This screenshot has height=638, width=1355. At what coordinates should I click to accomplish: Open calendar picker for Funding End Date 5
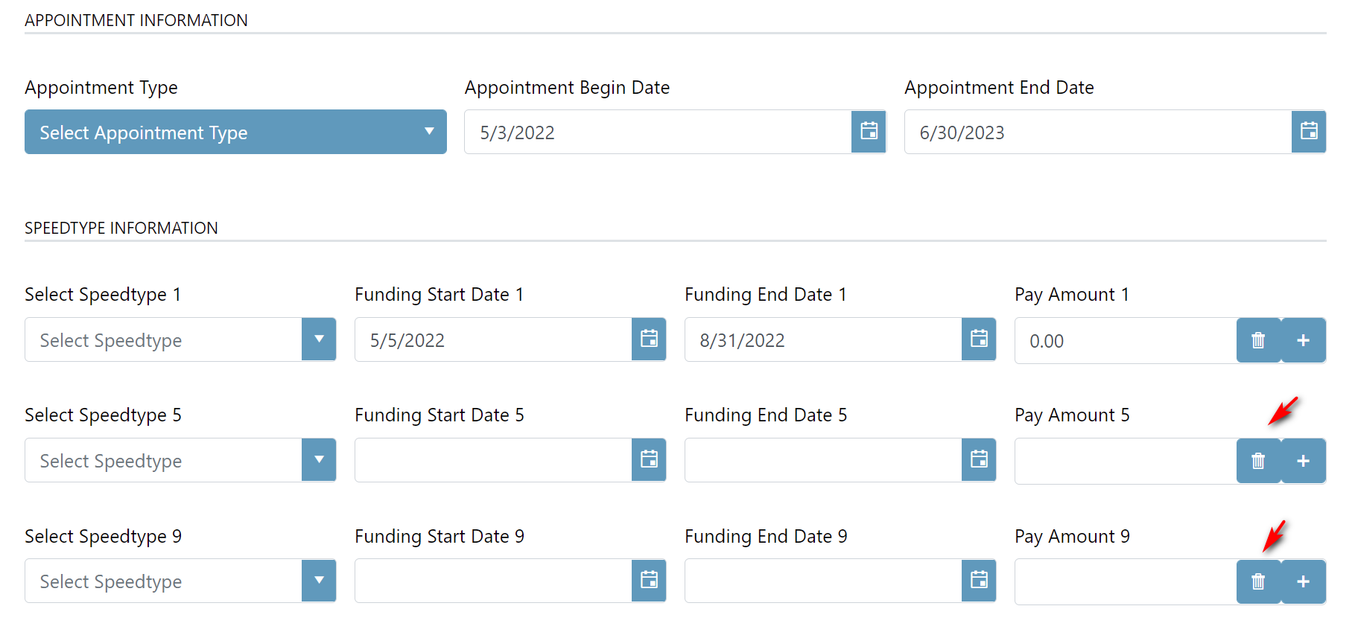(x=979, y=460)
